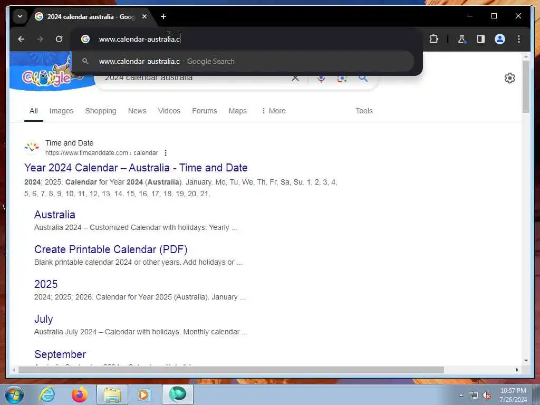
Task: Launch Internet Explorer from taskbar
Action: point(47,394)
